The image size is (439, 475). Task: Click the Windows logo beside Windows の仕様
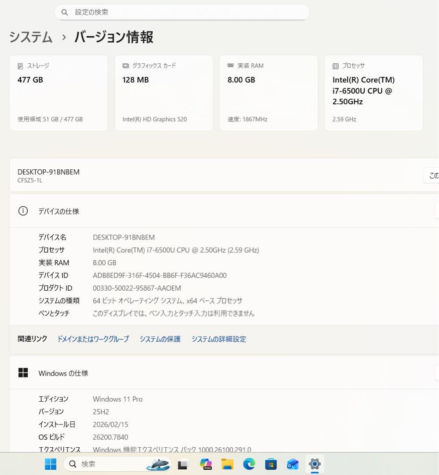[23, 373]
